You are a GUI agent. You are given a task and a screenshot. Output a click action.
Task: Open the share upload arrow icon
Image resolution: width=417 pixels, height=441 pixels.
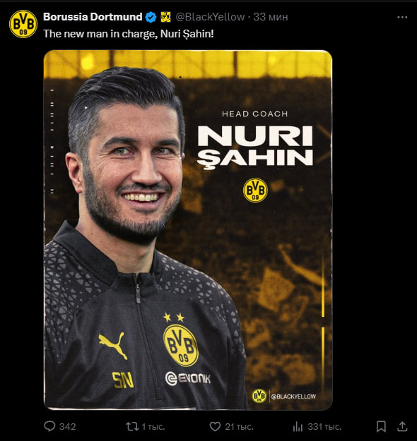click(402, 426)
